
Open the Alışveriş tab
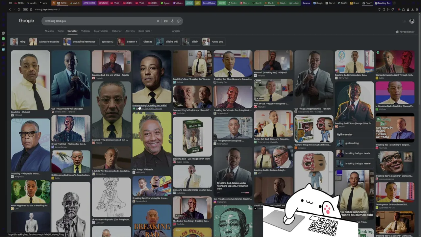point(130,31)
